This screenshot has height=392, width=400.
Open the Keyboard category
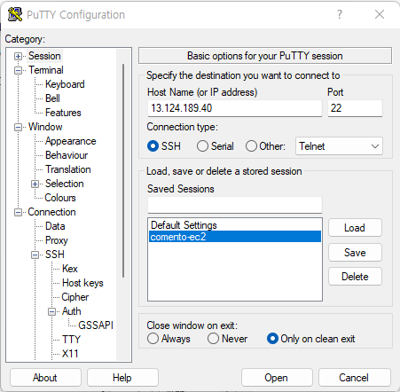point(65,84)
